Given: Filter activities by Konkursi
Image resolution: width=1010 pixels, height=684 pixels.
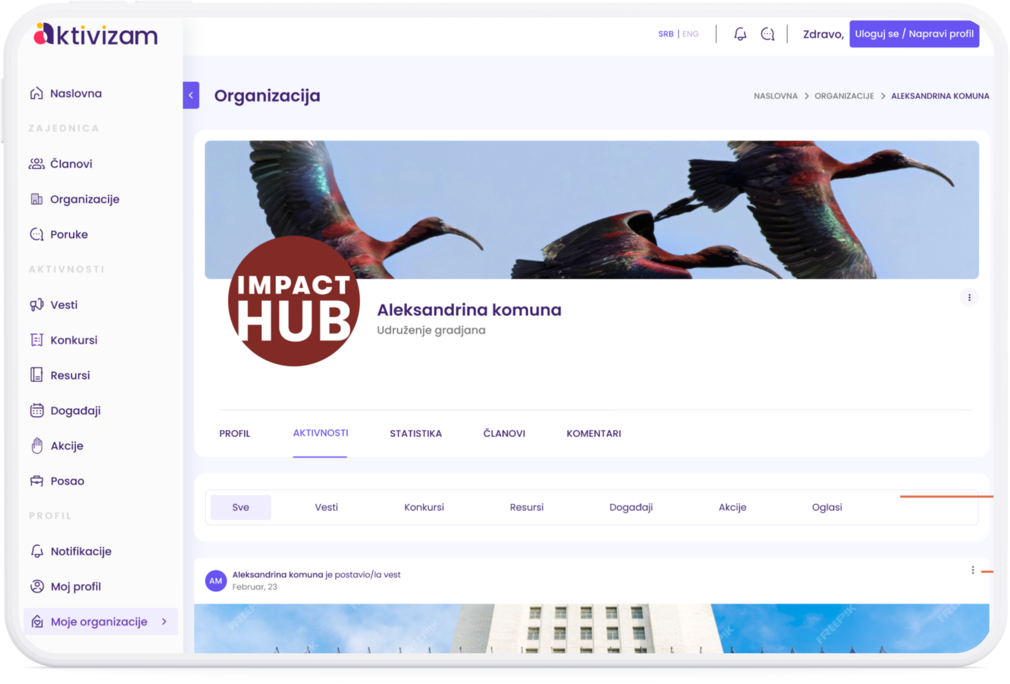Looking at the screenshot, I should coord(424,507).
